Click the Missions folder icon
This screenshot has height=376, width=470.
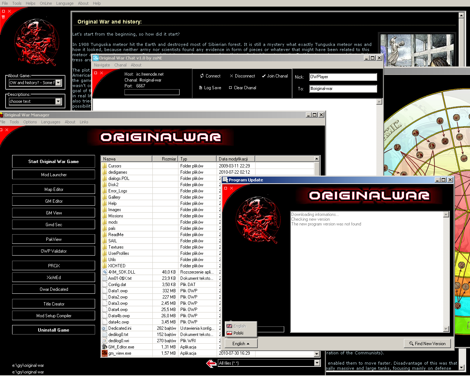tap(105, 216)
